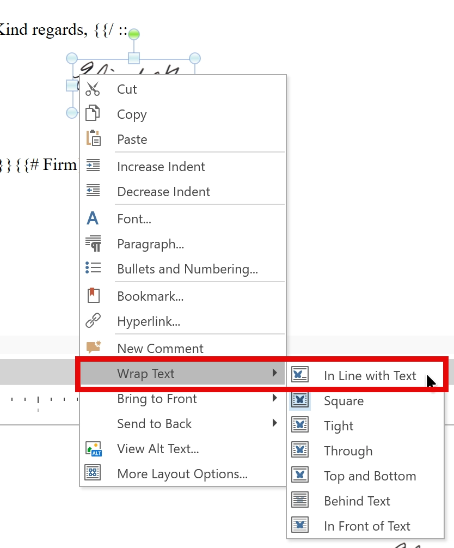Click the Bookmark page icon
The height and width of the screenshot is (548, 454).
[x=93, y=295]
